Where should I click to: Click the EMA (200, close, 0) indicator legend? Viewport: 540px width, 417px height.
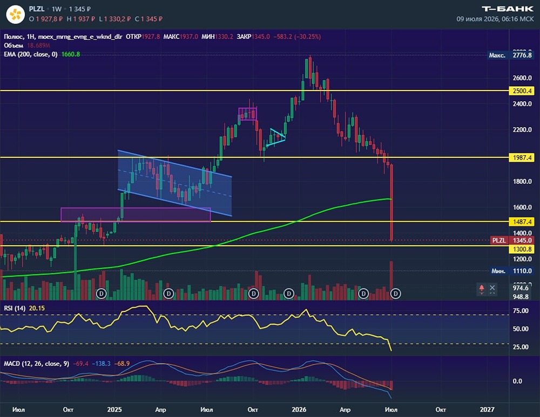tap(31, 54)
